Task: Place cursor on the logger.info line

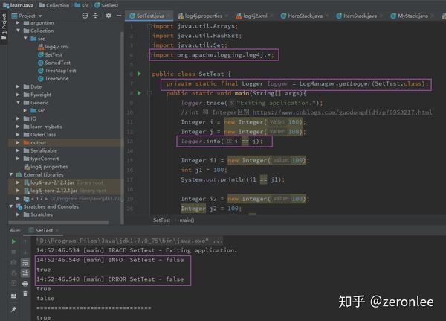Action: 222,142
